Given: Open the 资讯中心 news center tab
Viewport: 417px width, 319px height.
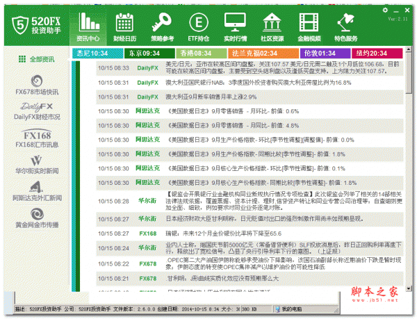Looking at the screenshot, I should tap(88, 26).
